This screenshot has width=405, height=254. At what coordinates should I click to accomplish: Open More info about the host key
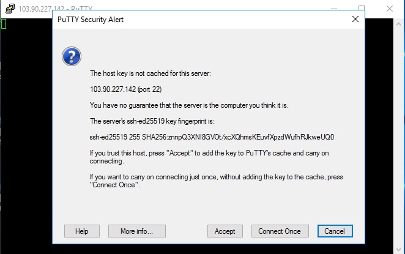pyautogui.click(x=137, y=231)
